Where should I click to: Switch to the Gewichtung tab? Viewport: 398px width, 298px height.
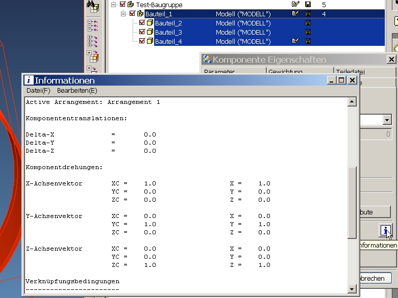(x=300, y=71)
